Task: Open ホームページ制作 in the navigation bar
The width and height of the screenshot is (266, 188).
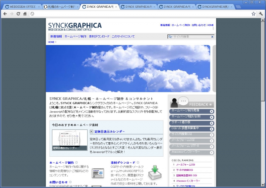Action: click(75, 36)
